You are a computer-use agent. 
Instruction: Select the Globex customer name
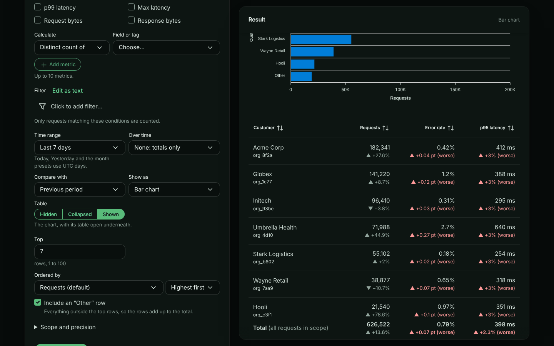[262, 174]
